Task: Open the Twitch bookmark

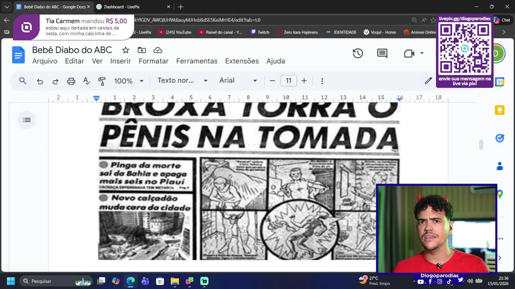Action: pos(260,32)
